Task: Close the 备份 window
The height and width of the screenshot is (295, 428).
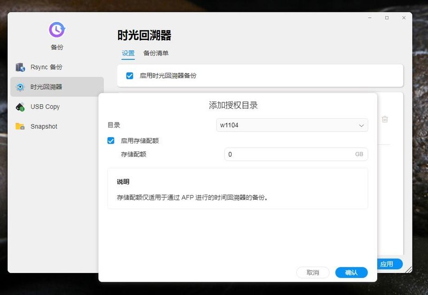Action: pyautogui.click(x=404, y=18)
